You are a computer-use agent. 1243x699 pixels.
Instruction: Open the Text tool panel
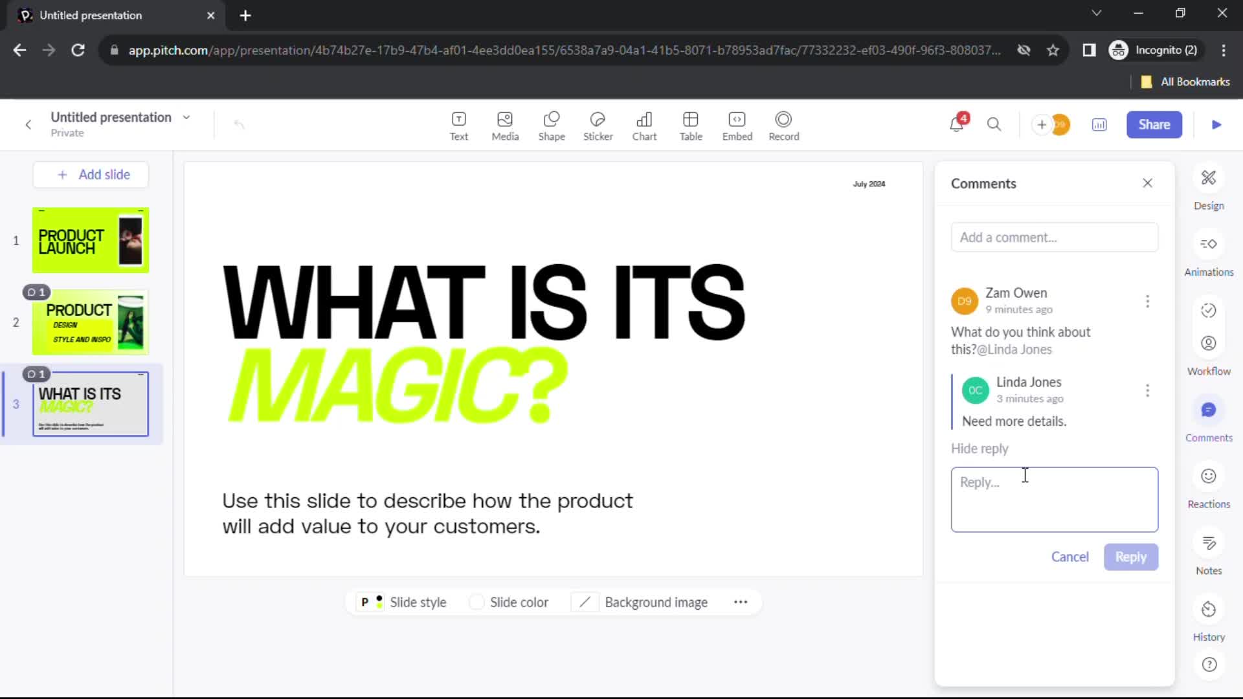pyautogui.click(x=458, y=124)
